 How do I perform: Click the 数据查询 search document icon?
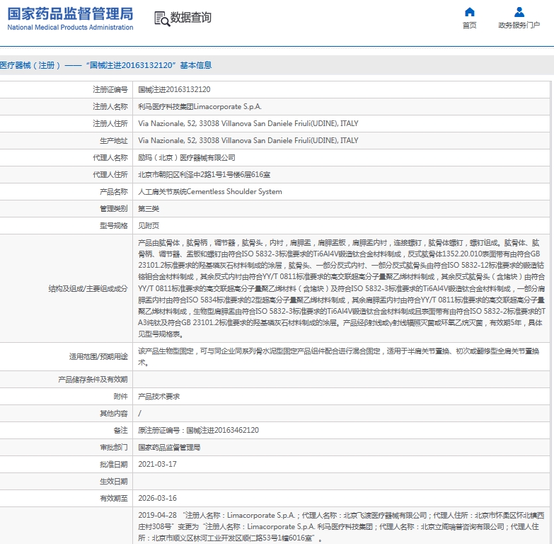point(162,18)
